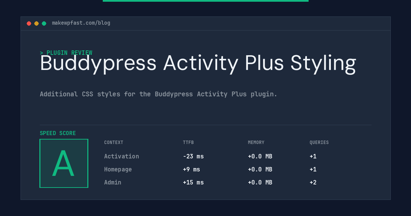Image resolution: width=411 pixels, height=216 pixels.
Task: Click the makewpfast.com/blog address text
Action: click(81, 23)
